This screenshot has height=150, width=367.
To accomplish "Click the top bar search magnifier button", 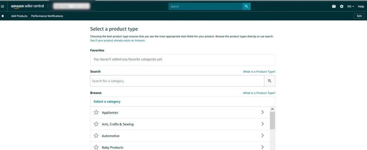I will click(246, 6).
